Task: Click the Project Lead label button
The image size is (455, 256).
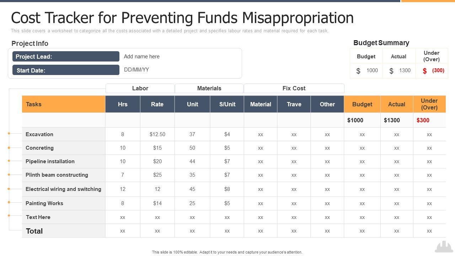Action: click(x=66, y=57)
